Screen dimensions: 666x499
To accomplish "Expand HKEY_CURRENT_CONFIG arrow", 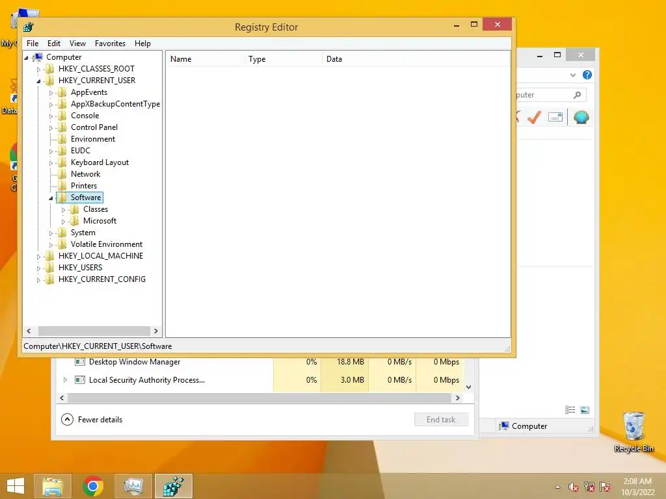I will [x=38, y=280].
